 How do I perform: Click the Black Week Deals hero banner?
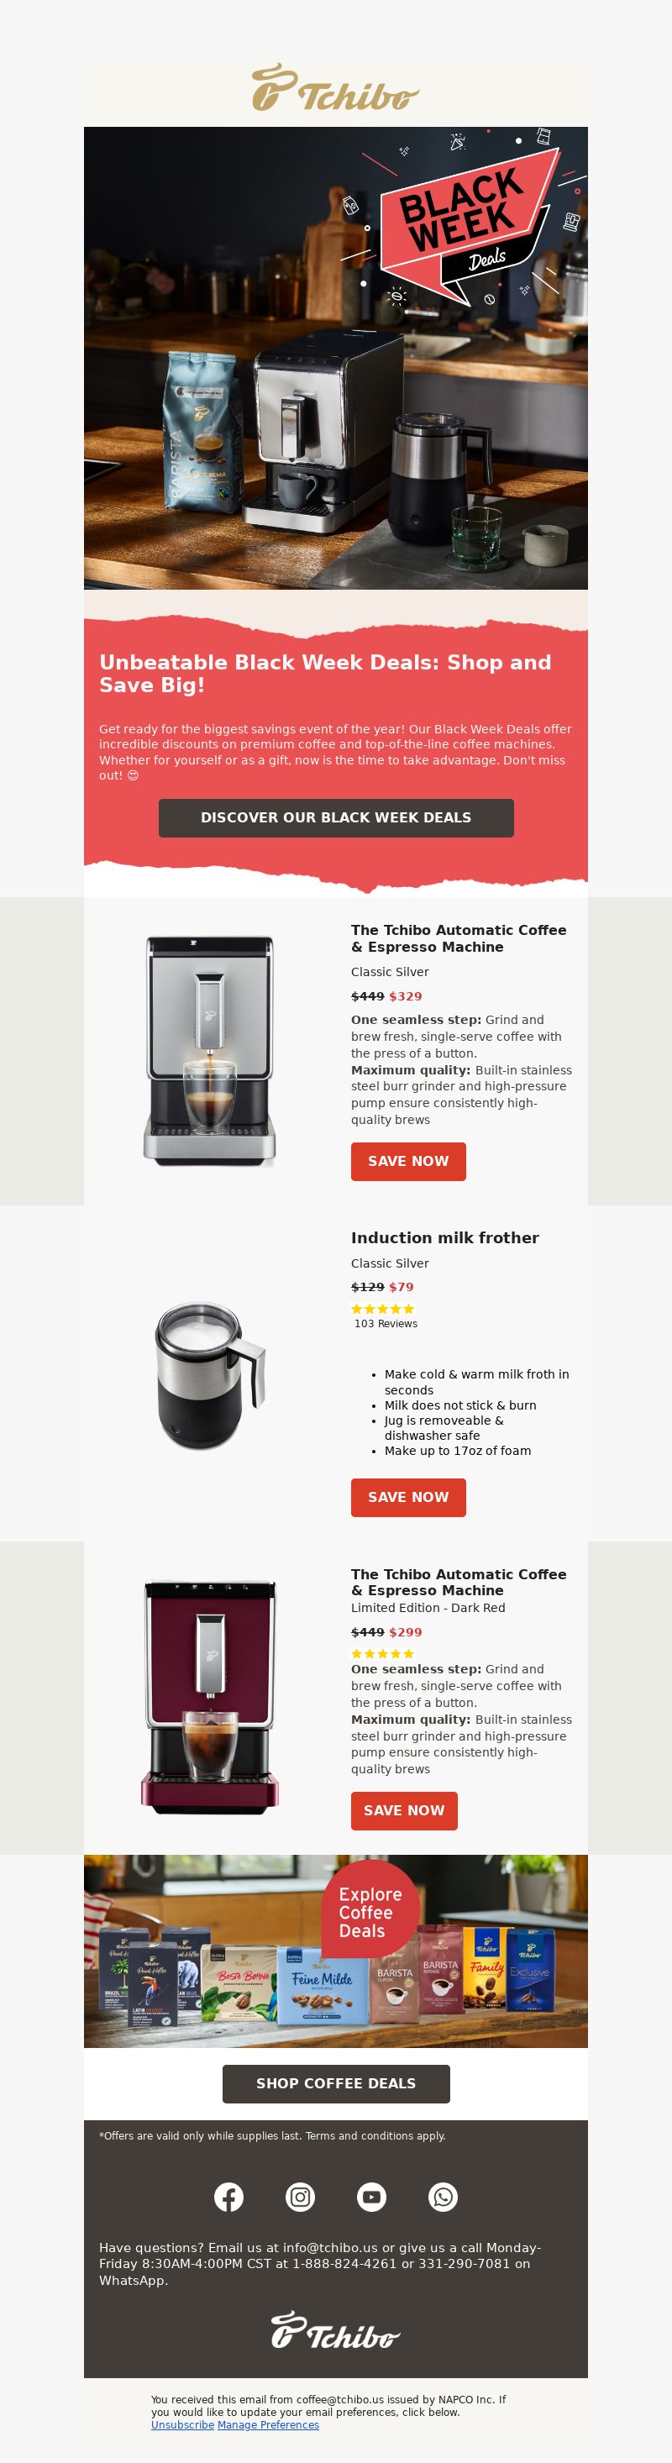tap(335, 358)
